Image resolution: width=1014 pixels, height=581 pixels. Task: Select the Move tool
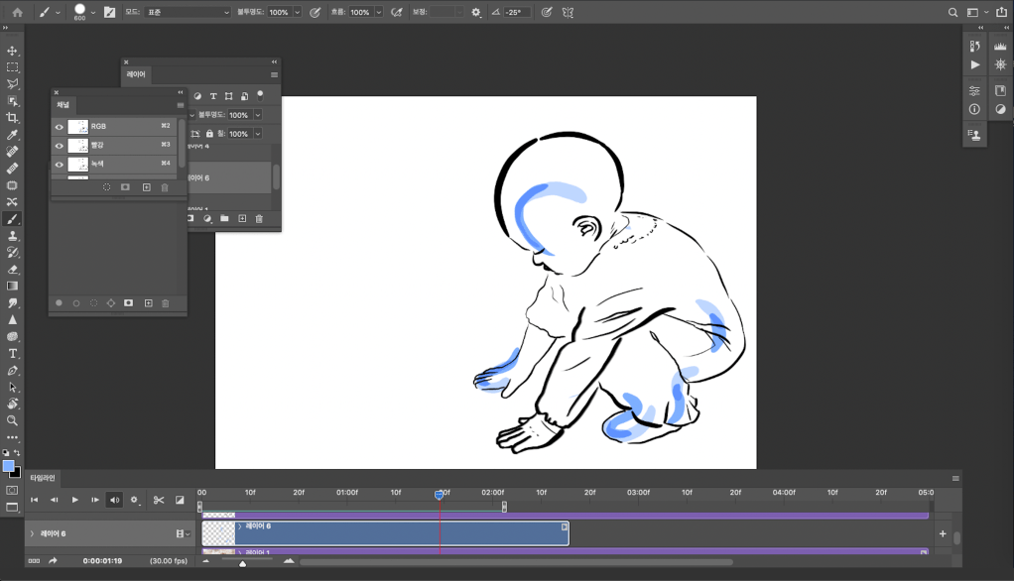pos(12,51)
